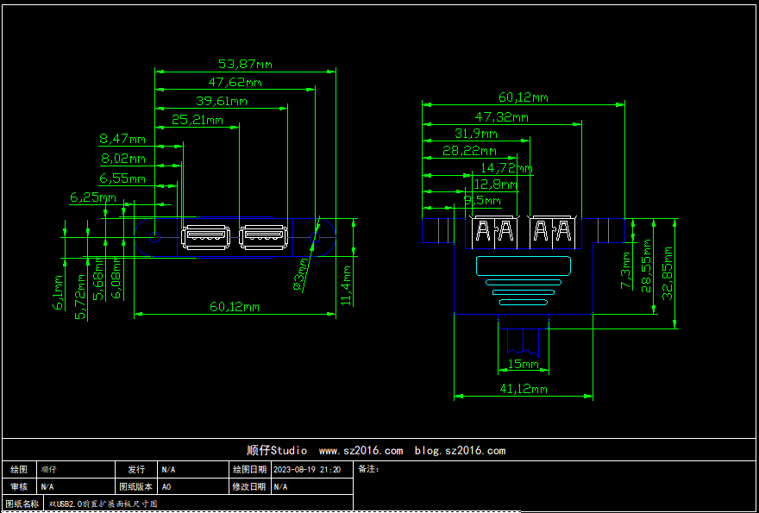759x513 pixels.
Task: Click the 图纸名称 drawing title text
Action: coord(103,504)
